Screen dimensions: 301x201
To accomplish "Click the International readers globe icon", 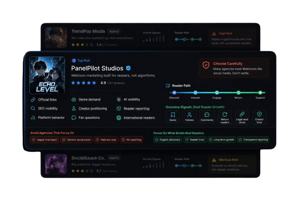I will click(x=119, y=118).
